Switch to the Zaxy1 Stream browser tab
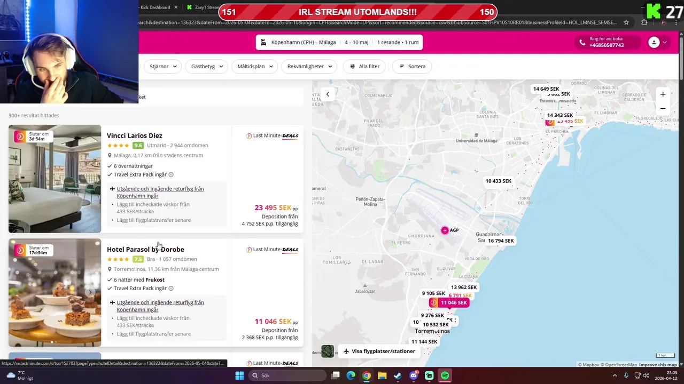 (x=203, y=7)
